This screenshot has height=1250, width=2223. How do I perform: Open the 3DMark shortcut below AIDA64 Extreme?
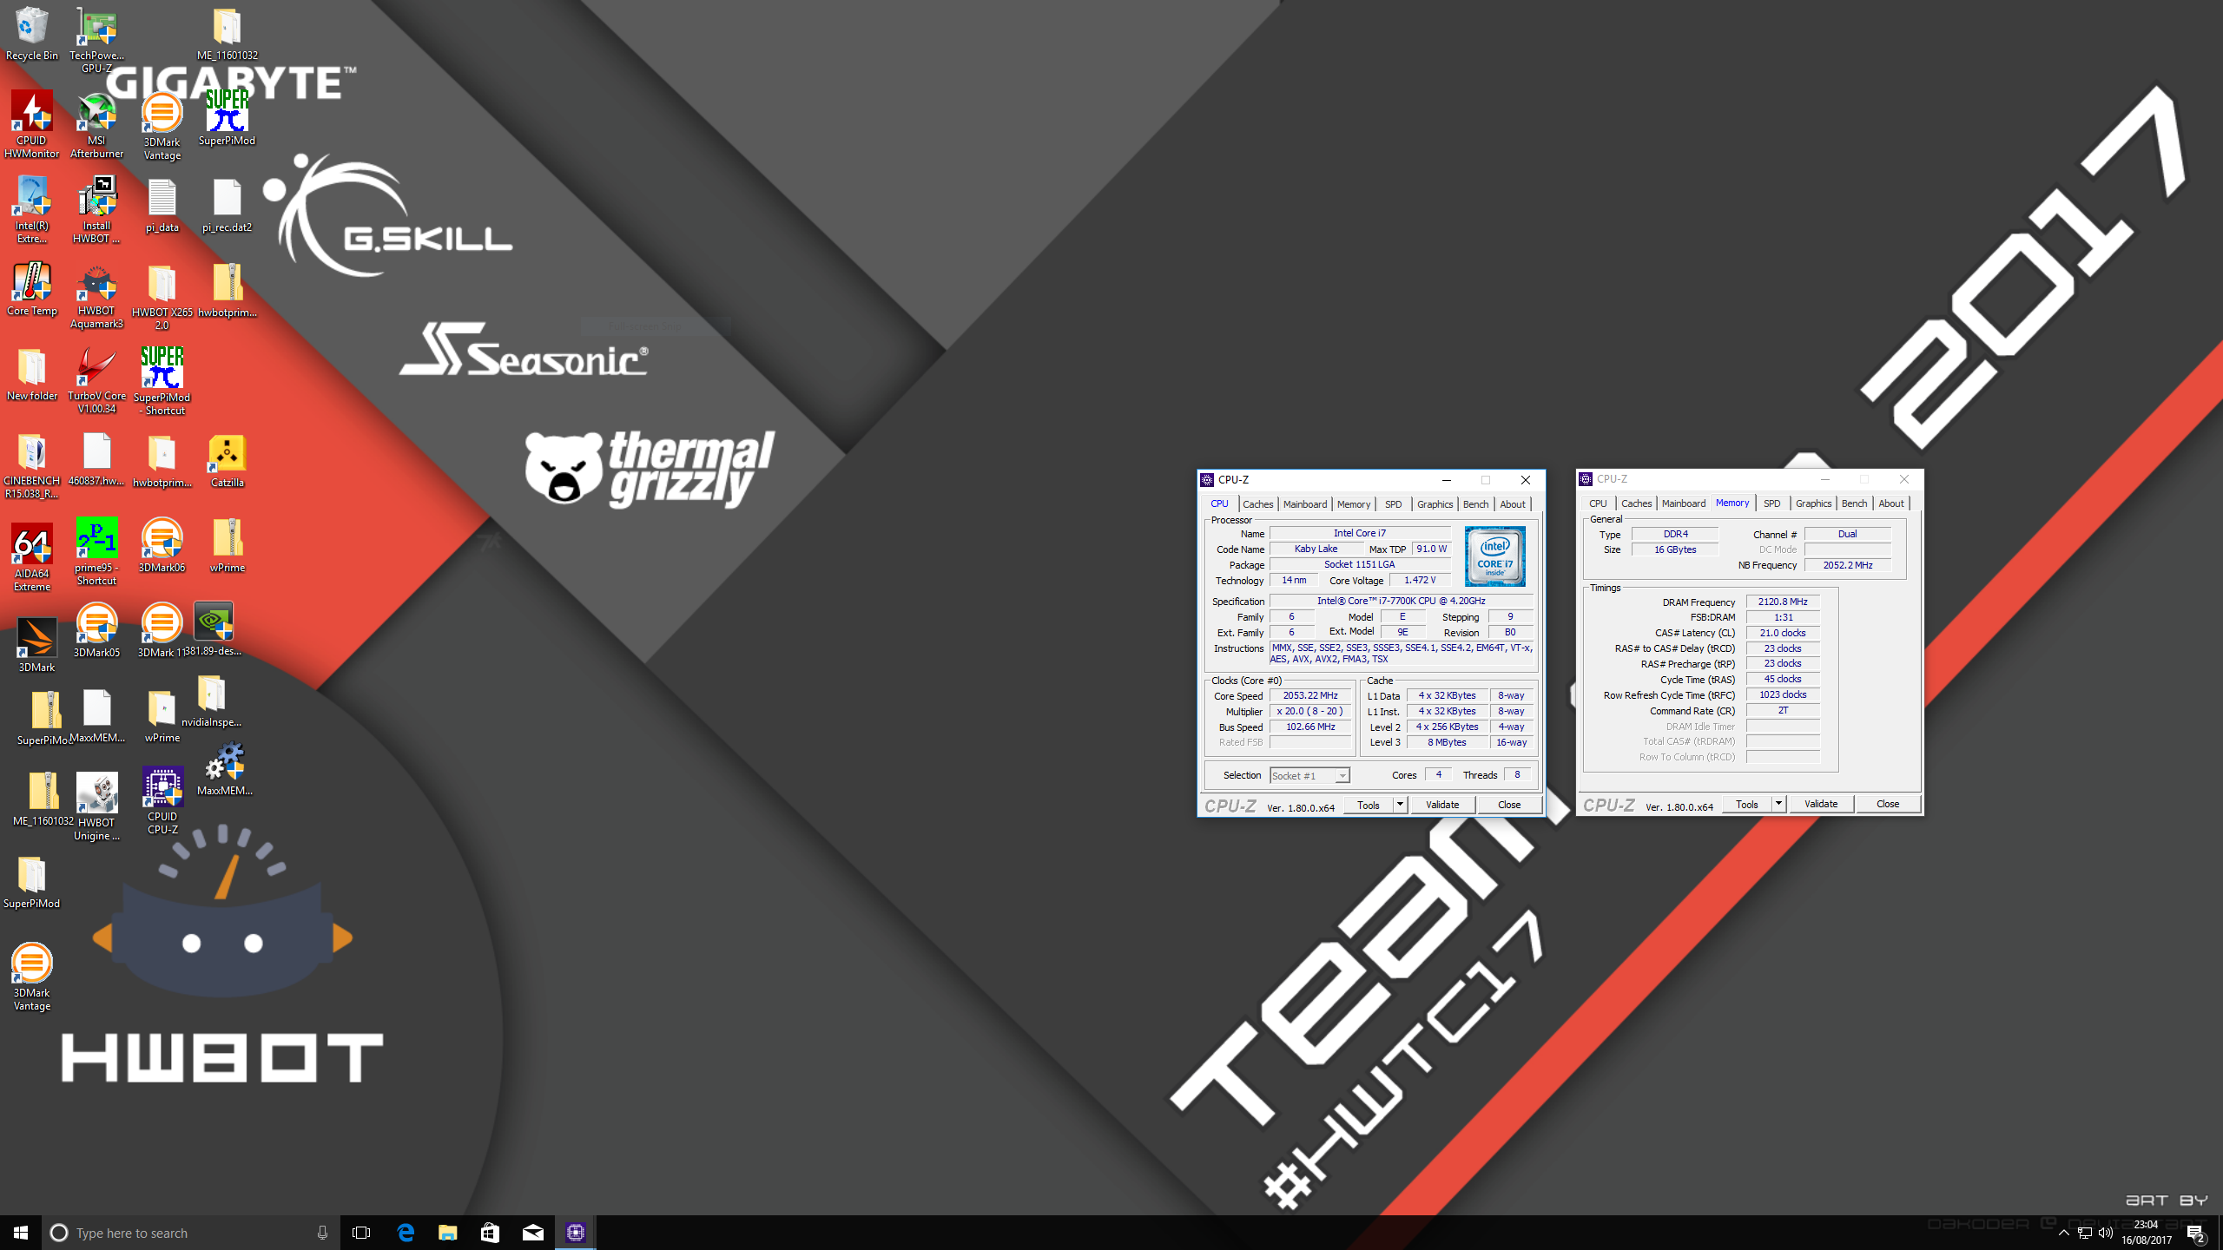pyautogui.click(x=36, y=644)
